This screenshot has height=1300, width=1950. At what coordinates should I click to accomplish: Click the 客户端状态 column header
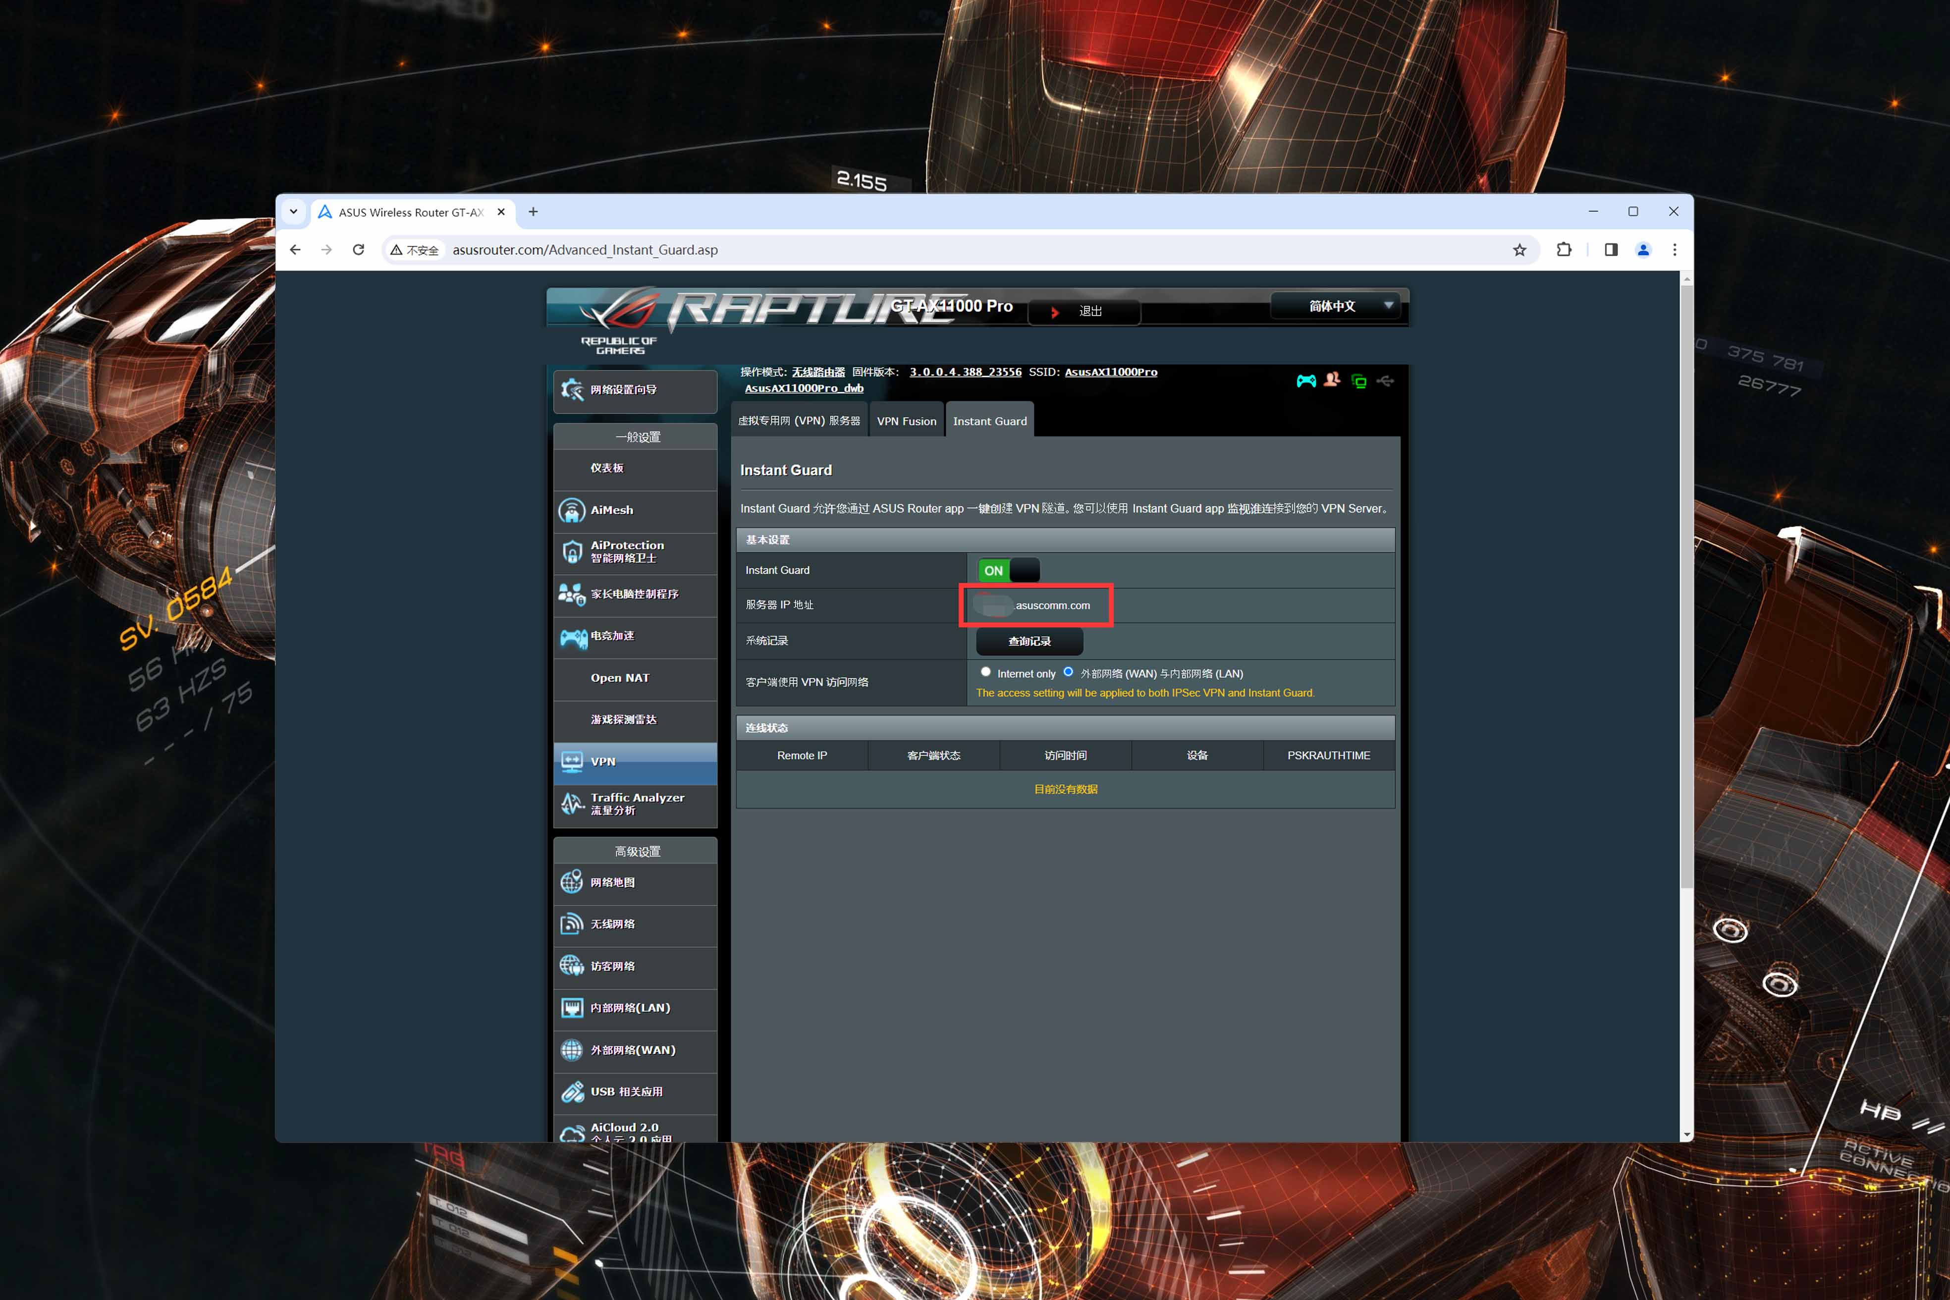(x=933, y=756)
